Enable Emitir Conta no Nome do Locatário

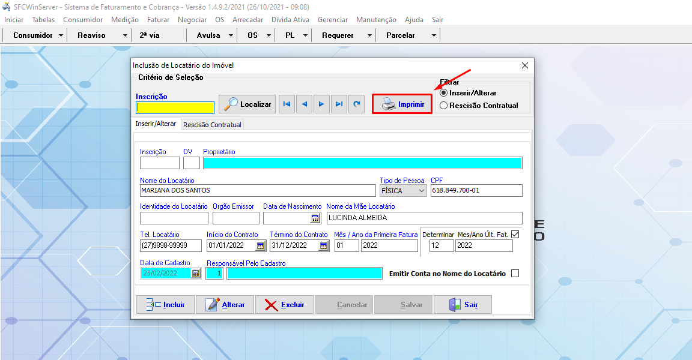[x=515, y=274]
